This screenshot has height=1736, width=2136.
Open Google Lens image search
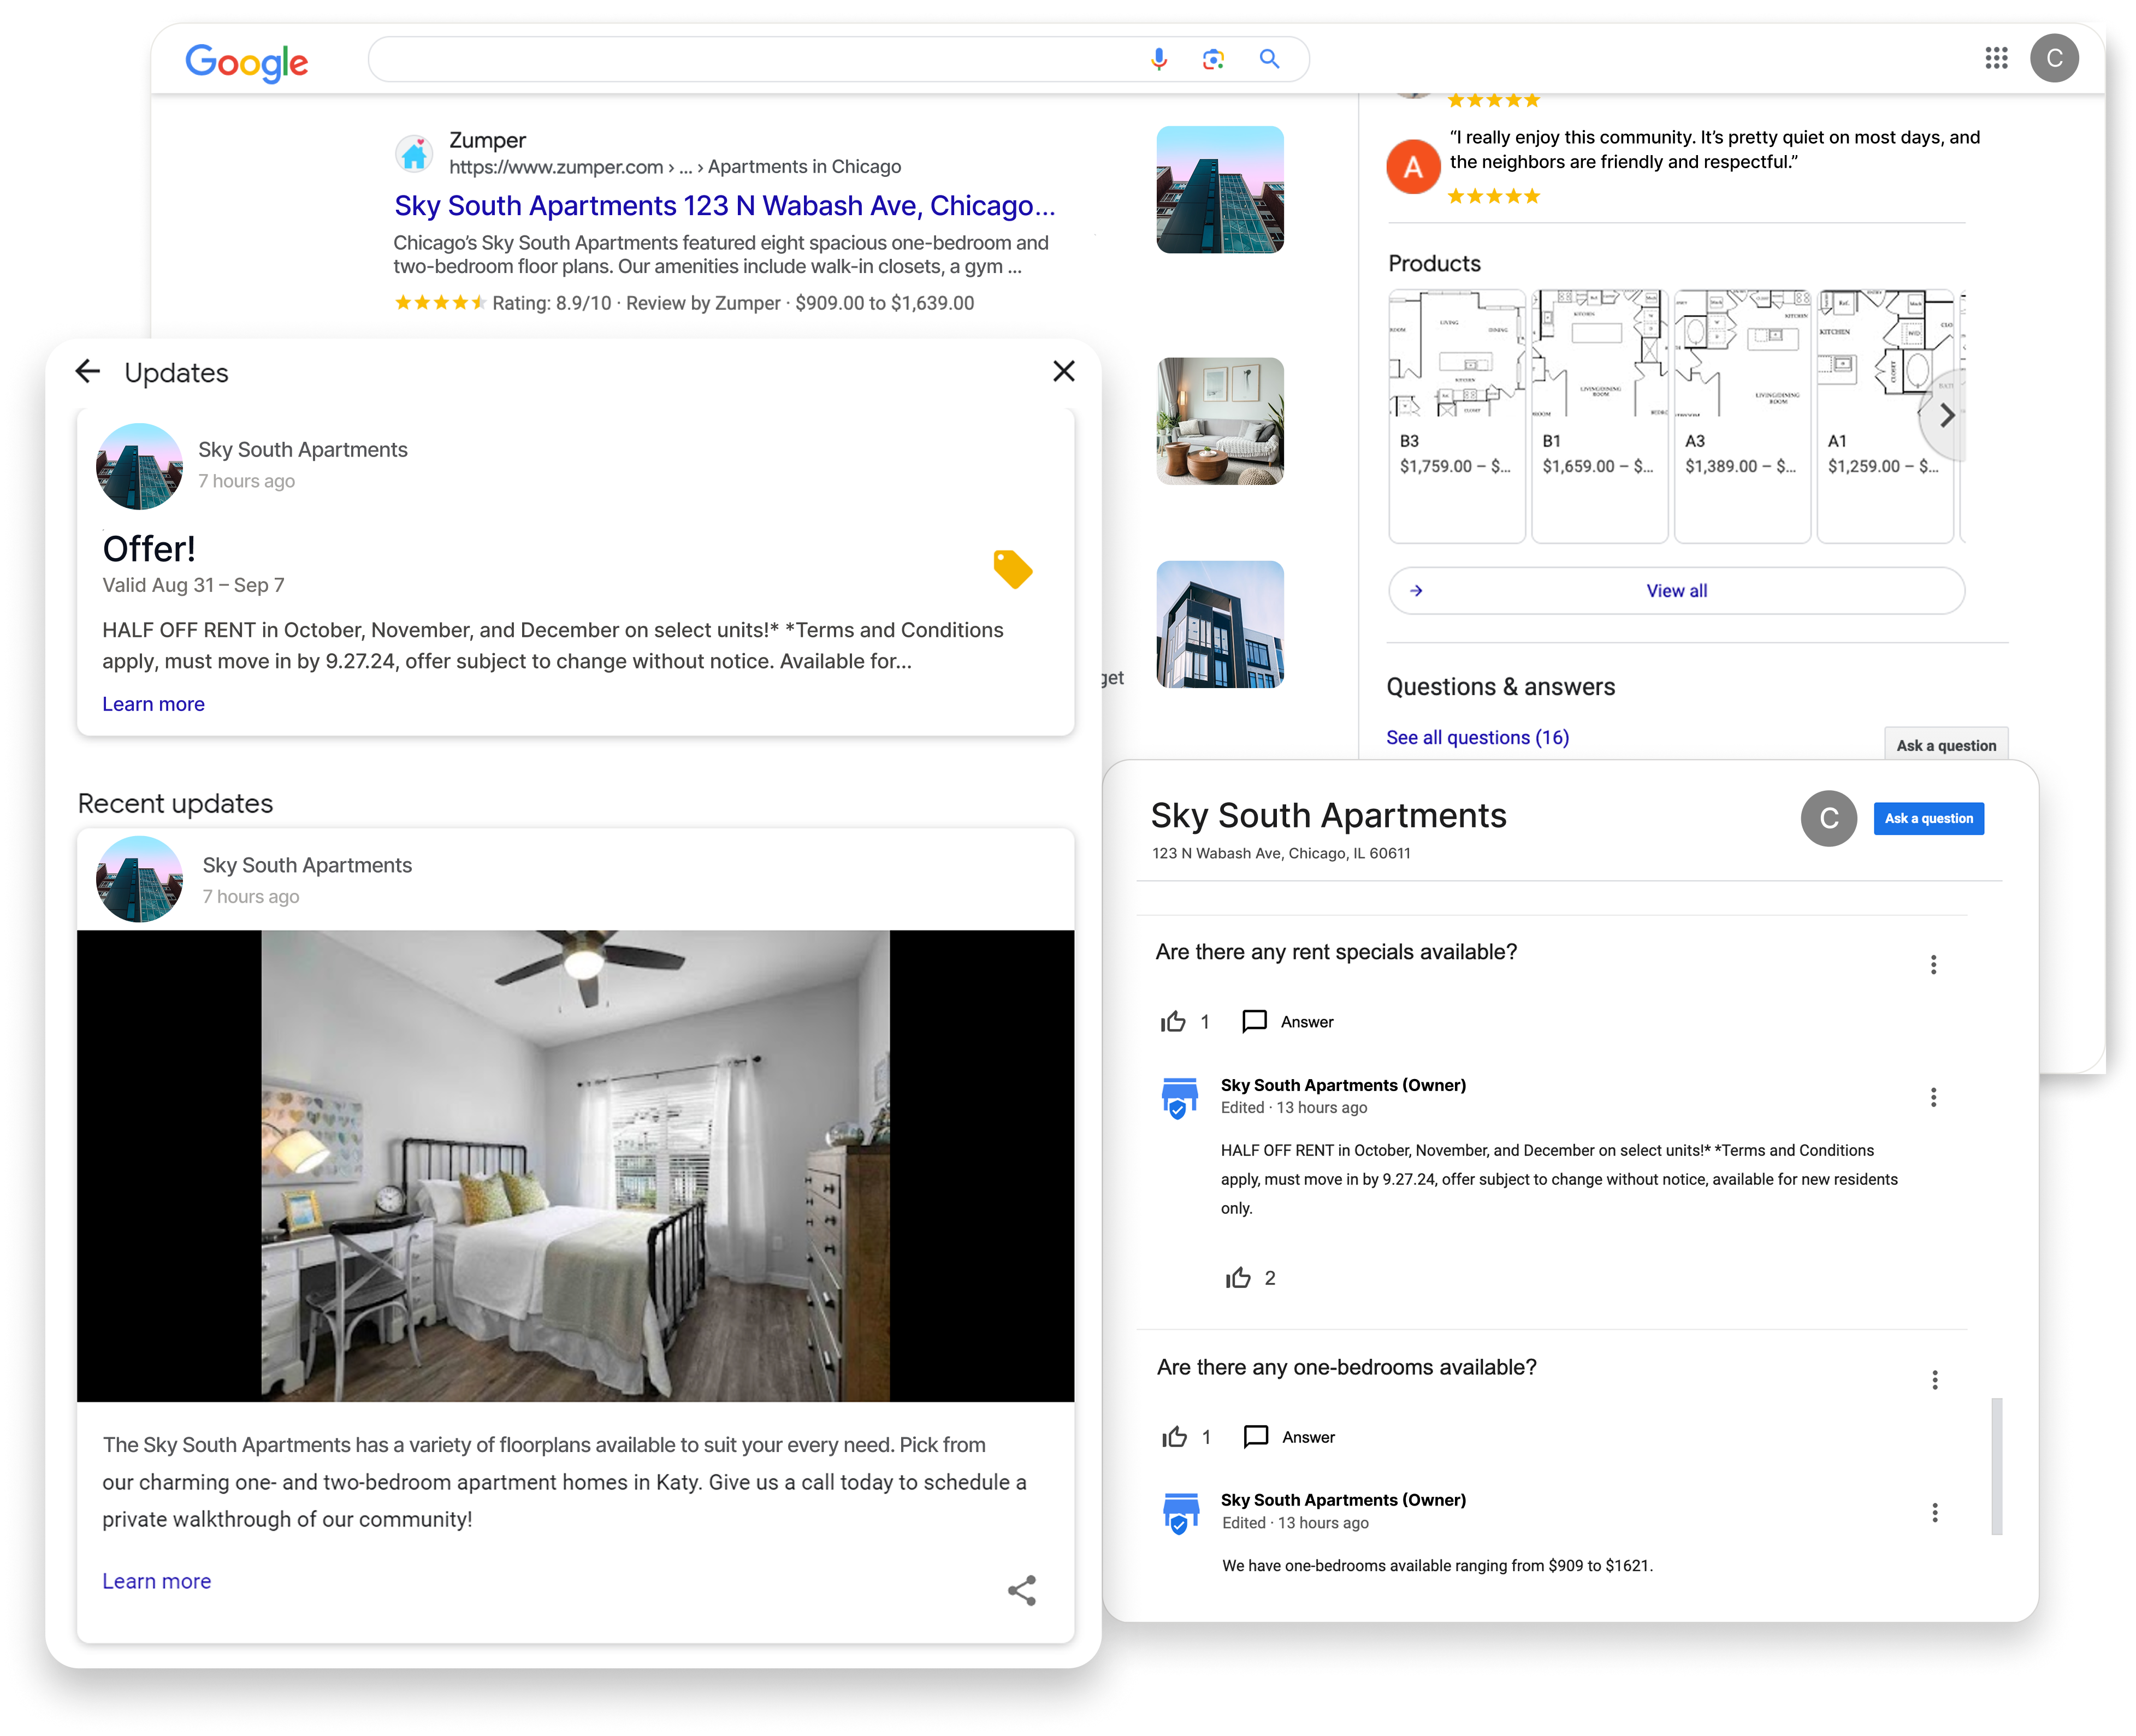coord(1213,59)
